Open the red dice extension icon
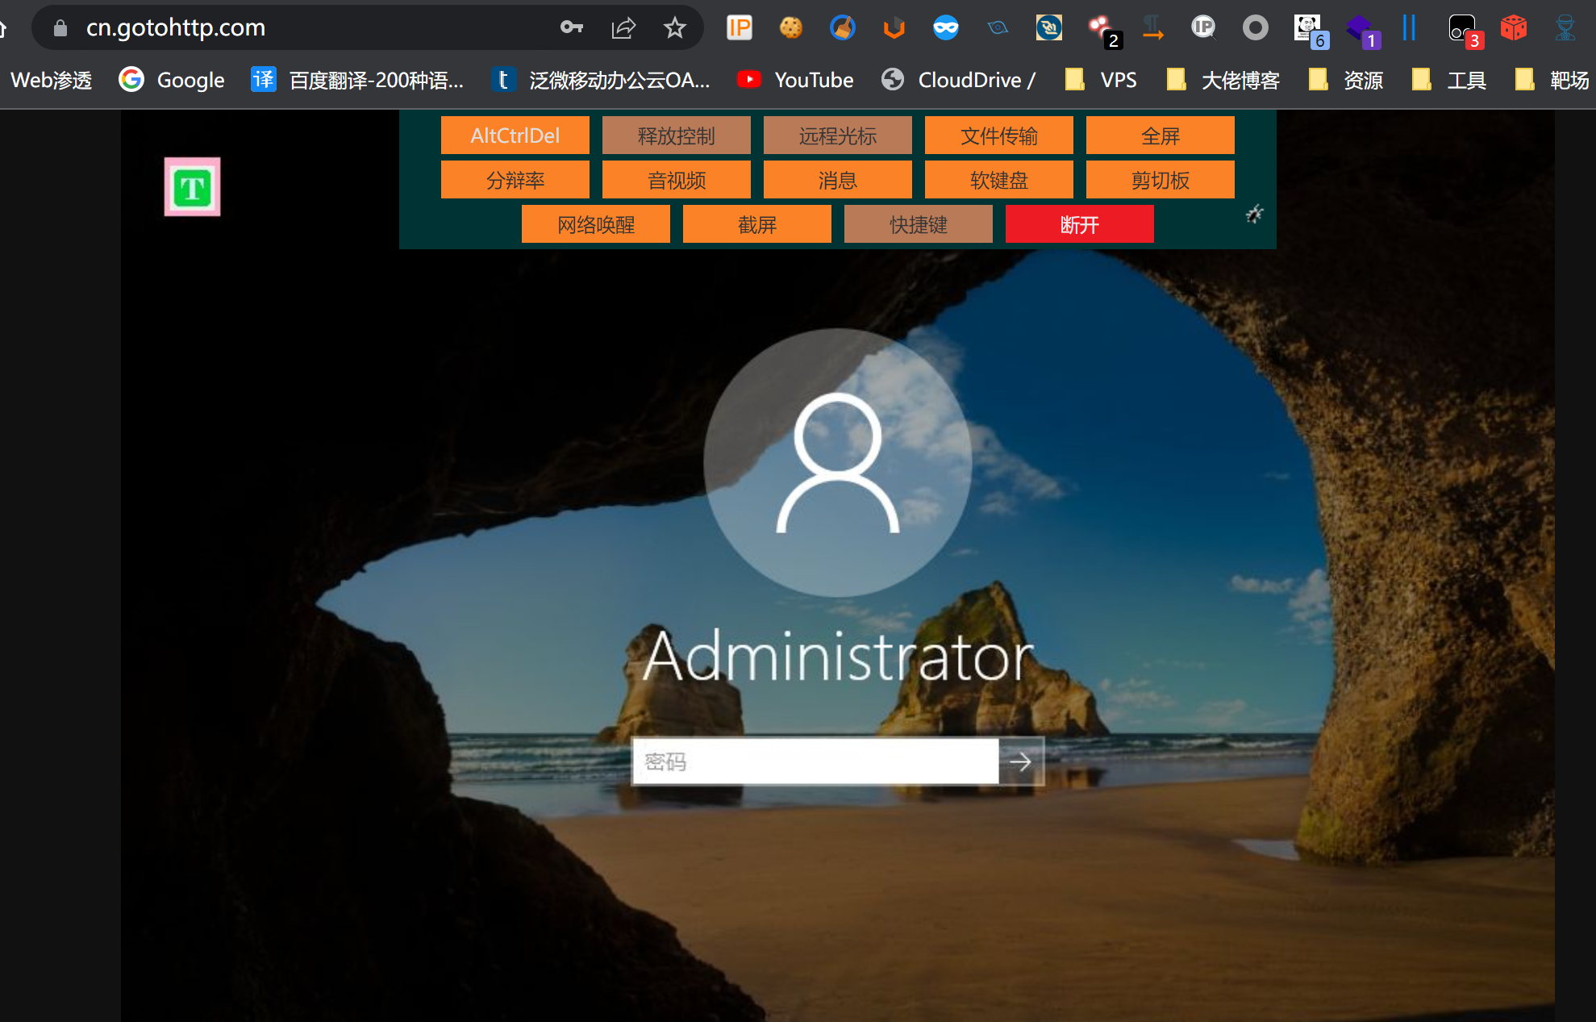The height and width of the screenshot is (1022, 1596). click(1513, 27)
